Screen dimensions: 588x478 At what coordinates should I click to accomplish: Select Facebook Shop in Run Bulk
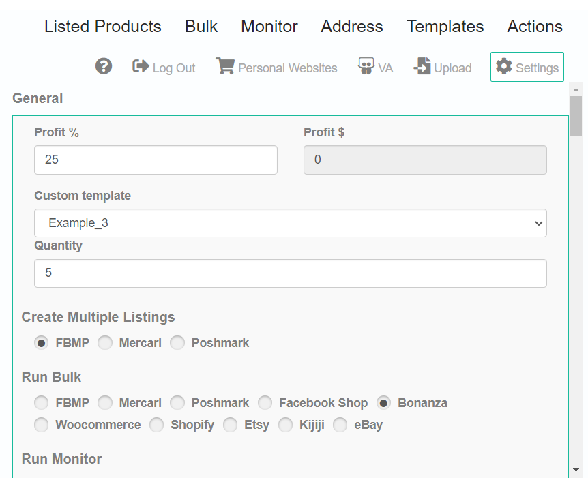click(x=265, y=403)
